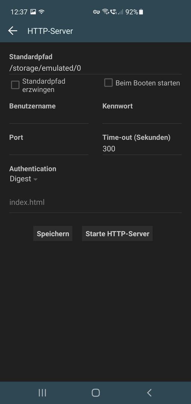Enable the Standardpfad erzwingen checkbox

pos(15,85)
